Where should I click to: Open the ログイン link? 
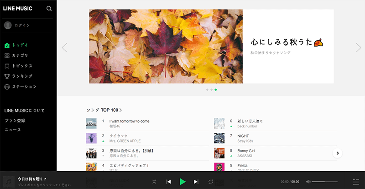coord(22,26)
